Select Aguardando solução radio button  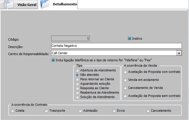pos(78,84)
